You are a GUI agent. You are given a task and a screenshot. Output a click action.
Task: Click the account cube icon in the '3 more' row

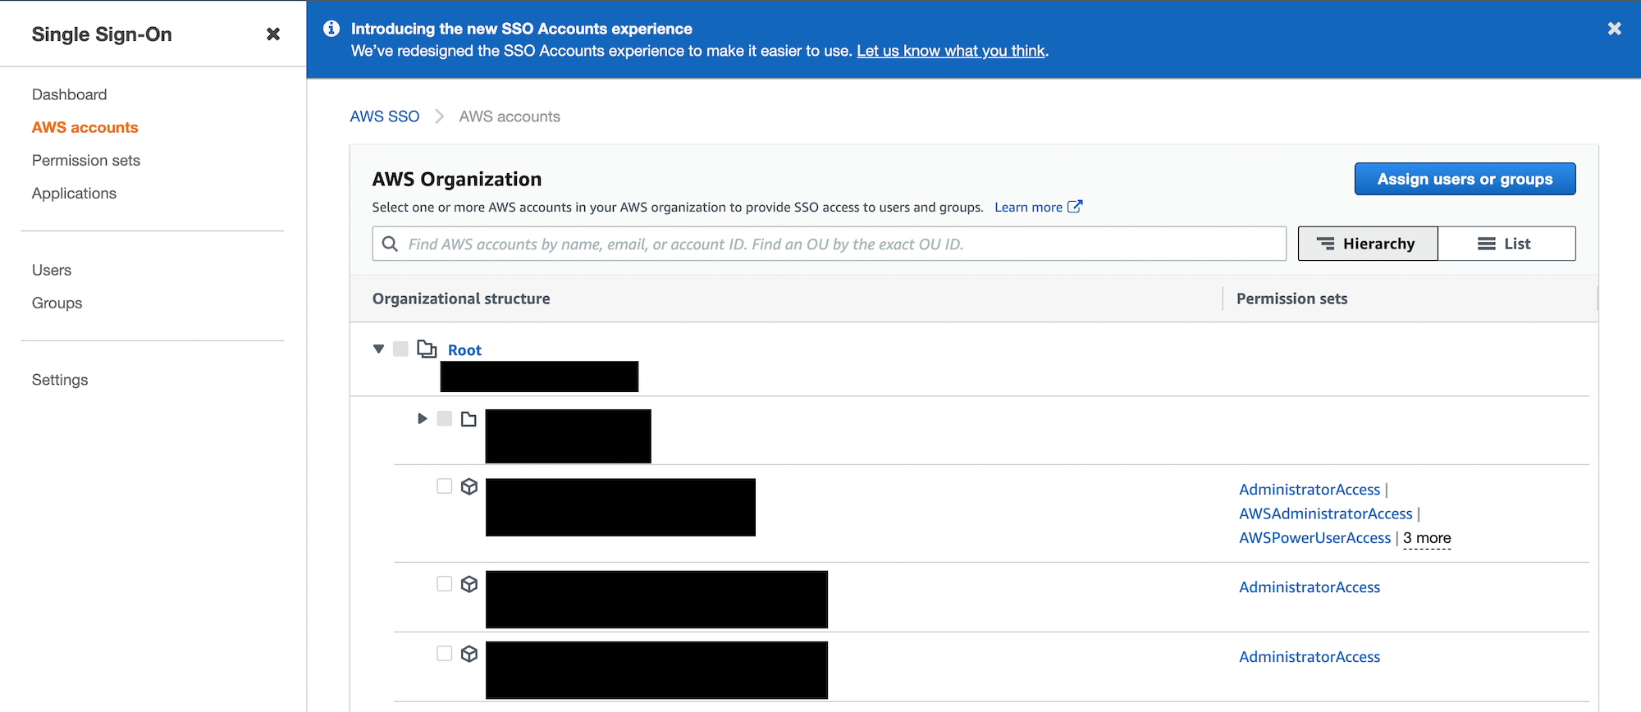469,486
